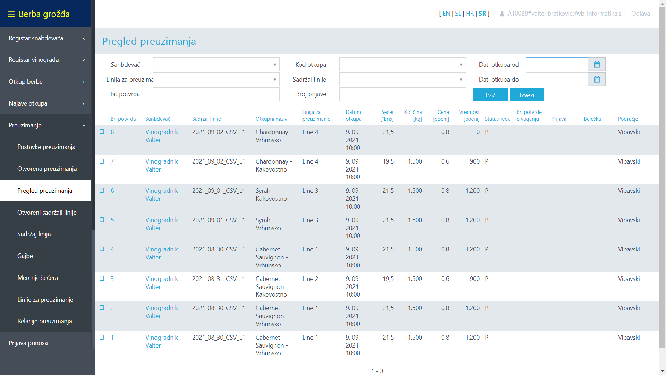This screenshot has height=375, width=666.
Task: Click row icon for potvrda 1
Action: tap(102, 337)
